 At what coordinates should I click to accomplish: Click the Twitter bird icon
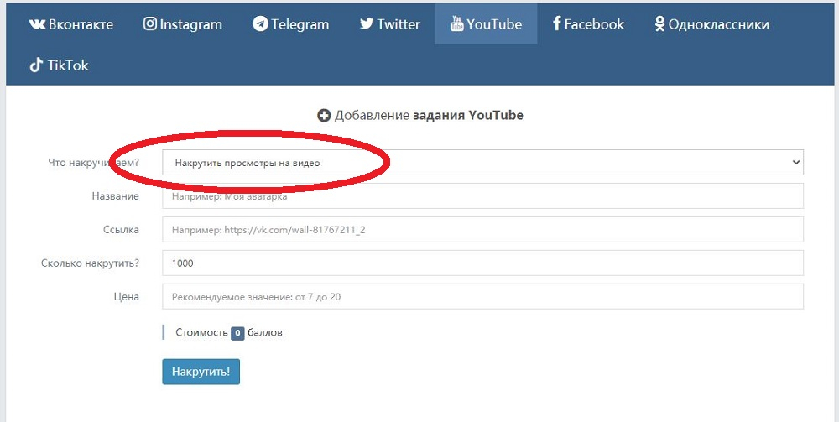point(367,24)
